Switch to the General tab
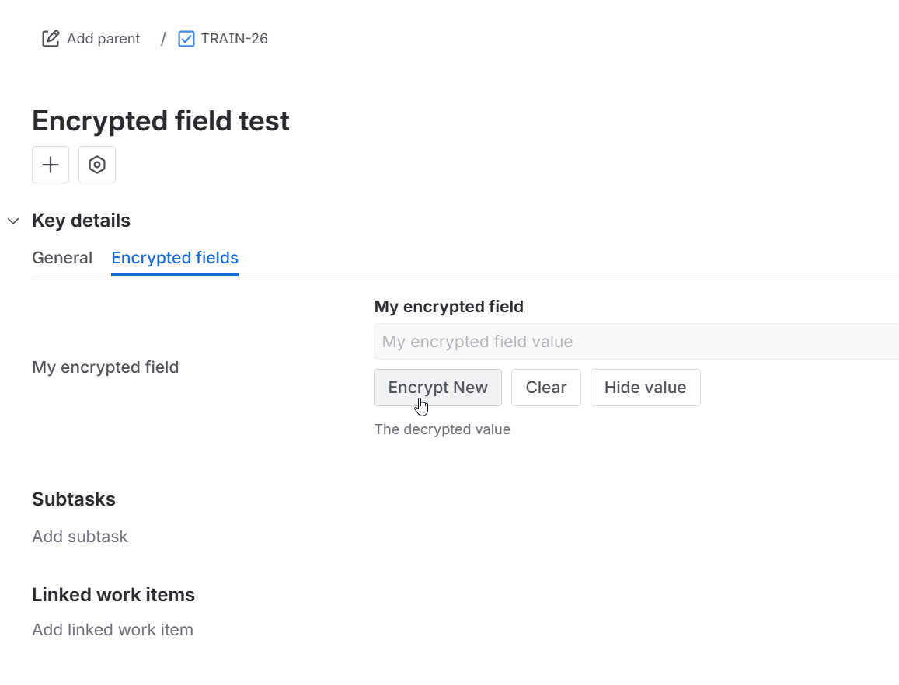Viewport: 899px width, 685px height. pos(62,257)
